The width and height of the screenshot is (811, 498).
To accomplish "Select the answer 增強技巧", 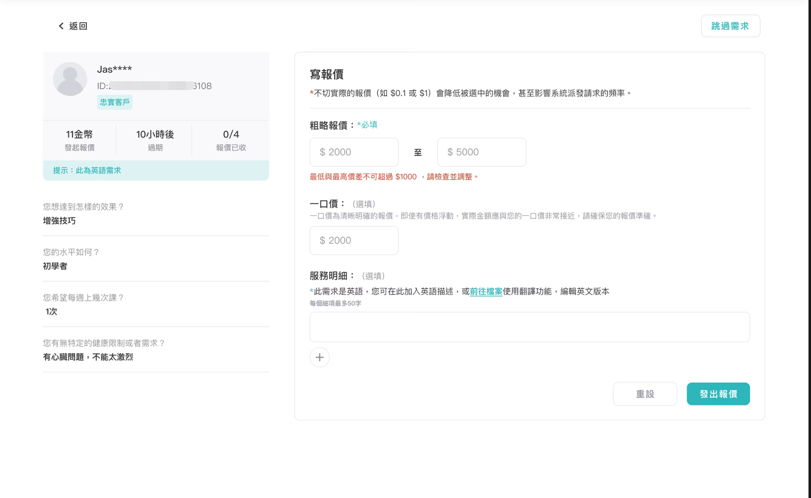I will click(59, 221).
